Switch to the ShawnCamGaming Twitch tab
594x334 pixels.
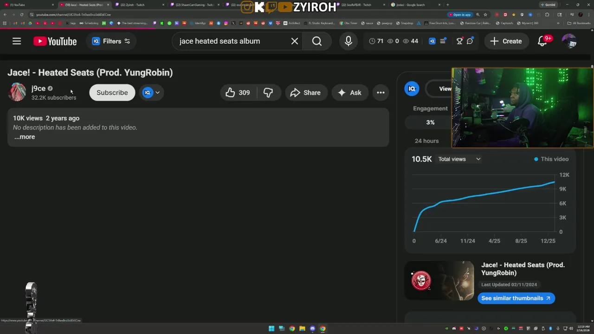194,5
